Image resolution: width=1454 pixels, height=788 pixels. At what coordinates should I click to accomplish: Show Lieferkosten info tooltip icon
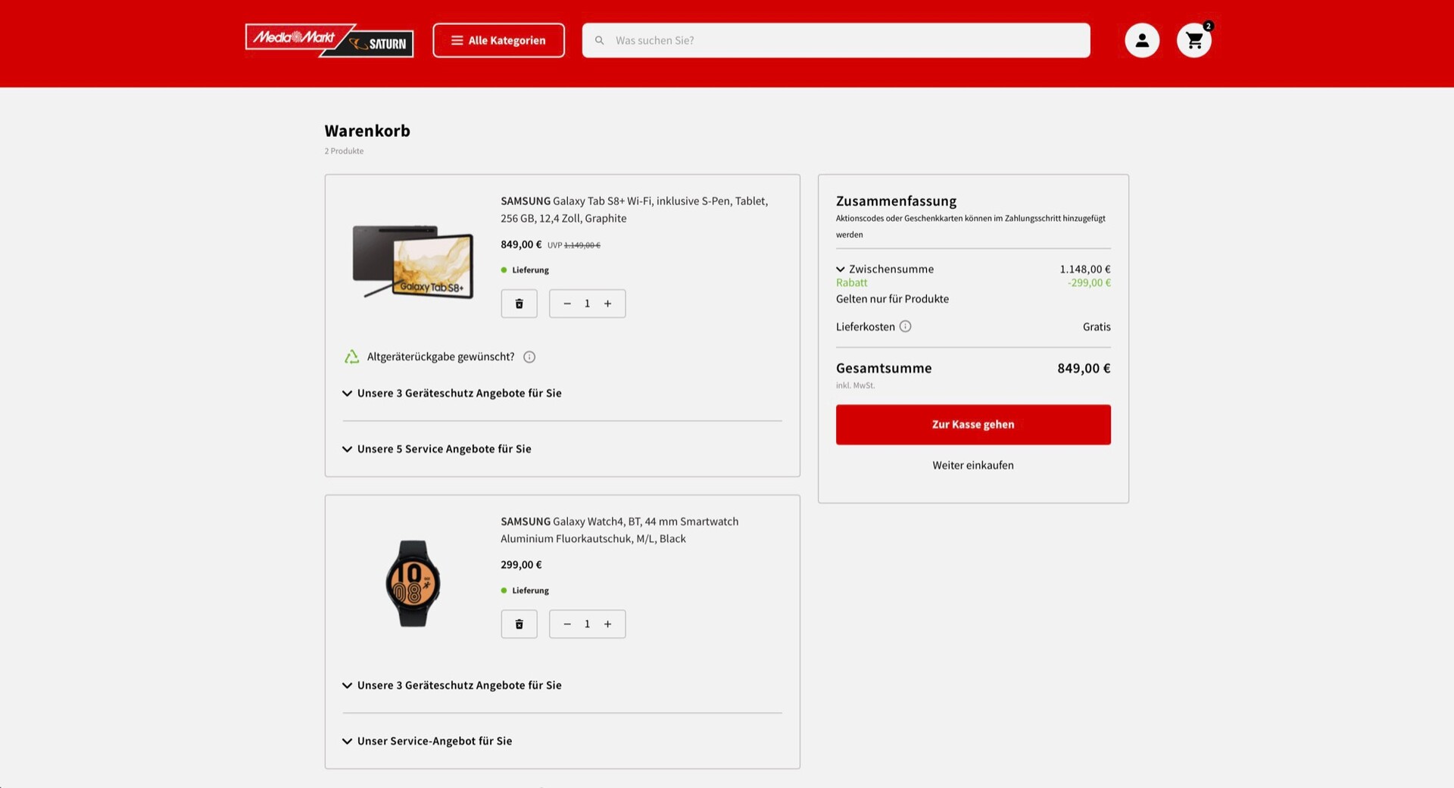pyautogui.click(x=905, y=326)
